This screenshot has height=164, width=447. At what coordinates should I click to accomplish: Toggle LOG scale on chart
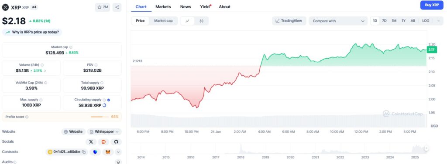[x=426, y=21]
